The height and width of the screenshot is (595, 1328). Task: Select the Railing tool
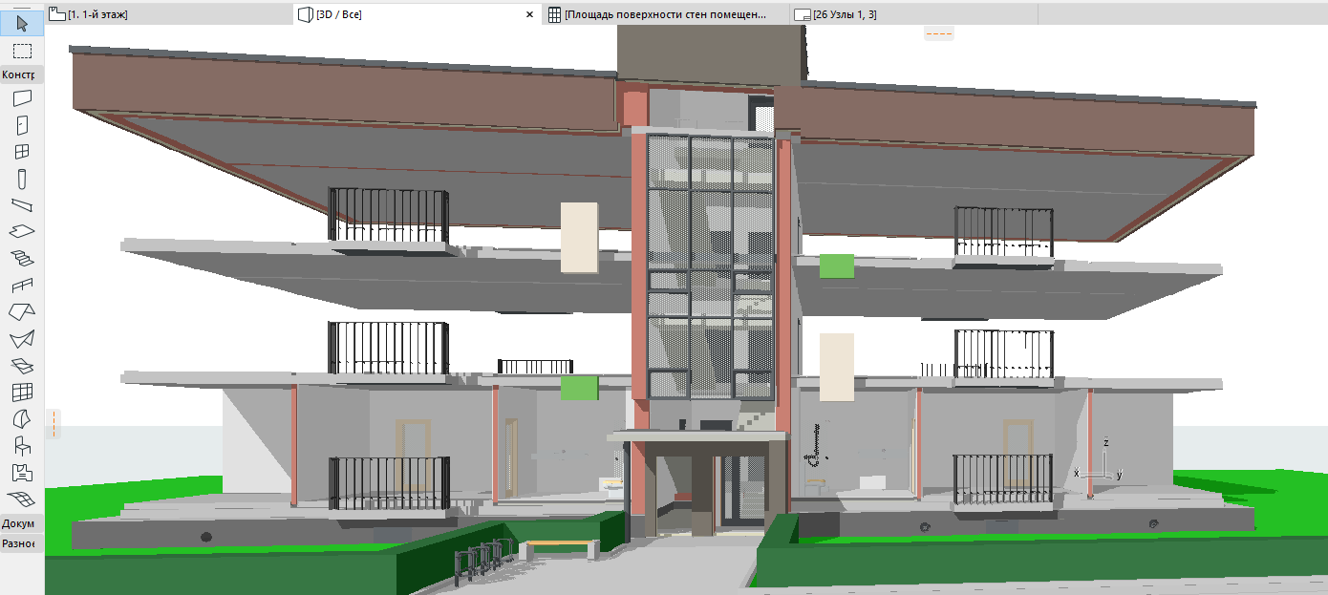coord(22,285)
